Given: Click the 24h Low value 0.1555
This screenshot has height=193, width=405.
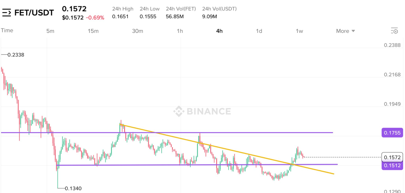Looking at the screenshot, I should (x=148, y=17).
